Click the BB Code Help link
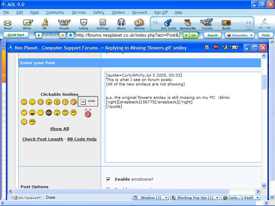This screenshot has height=206, width=275. (x=82, y=139)
